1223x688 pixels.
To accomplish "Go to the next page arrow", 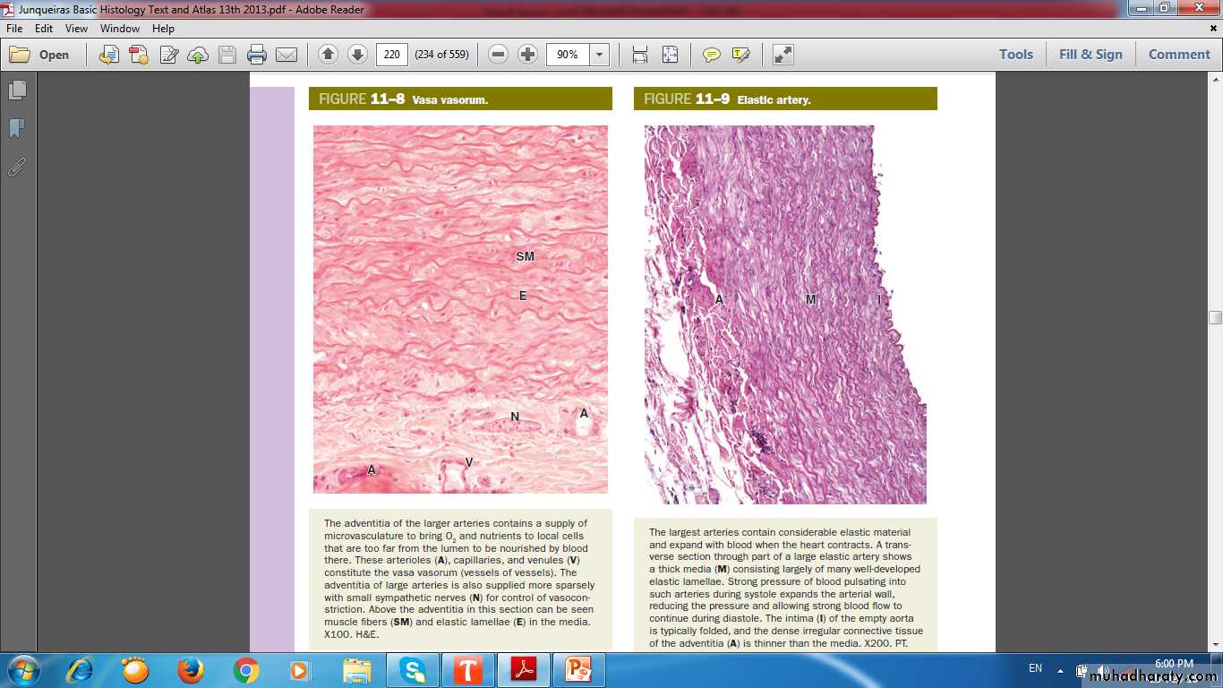I will click(357, 55).
